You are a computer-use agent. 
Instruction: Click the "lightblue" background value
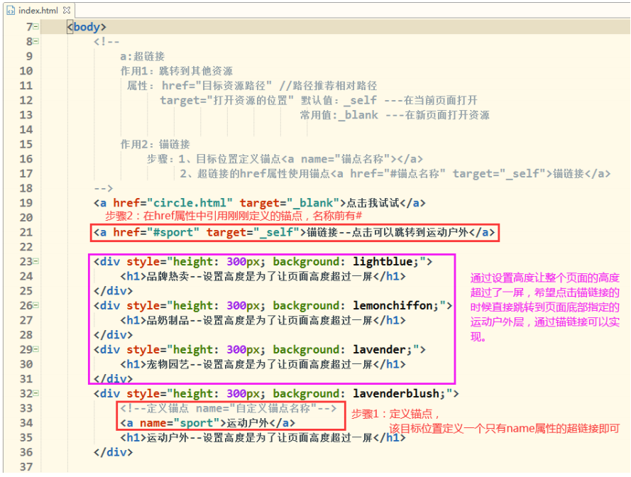tap(383, 262)
